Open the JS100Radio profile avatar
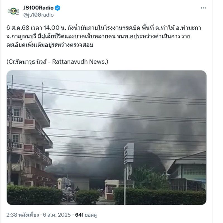This screenshot has width=223, height=223. point(13,11)
